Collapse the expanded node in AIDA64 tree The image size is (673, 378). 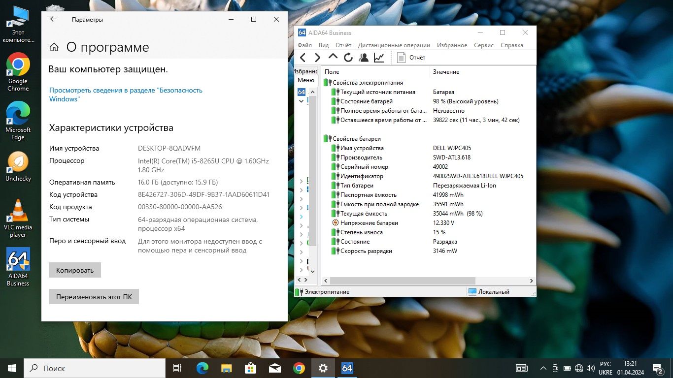[302, 101]
